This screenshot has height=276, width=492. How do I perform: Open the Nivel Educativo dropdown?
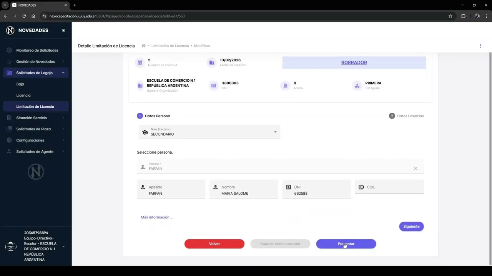tap(209, 132)
